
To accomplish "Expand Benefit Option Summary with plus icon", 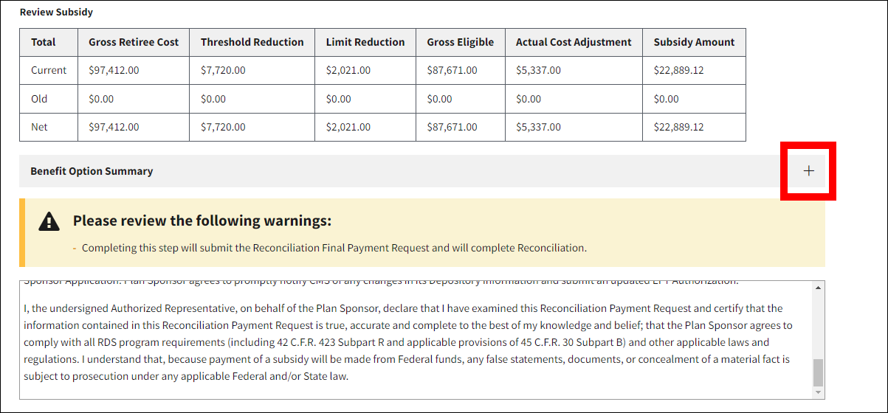I will [808, 171].
